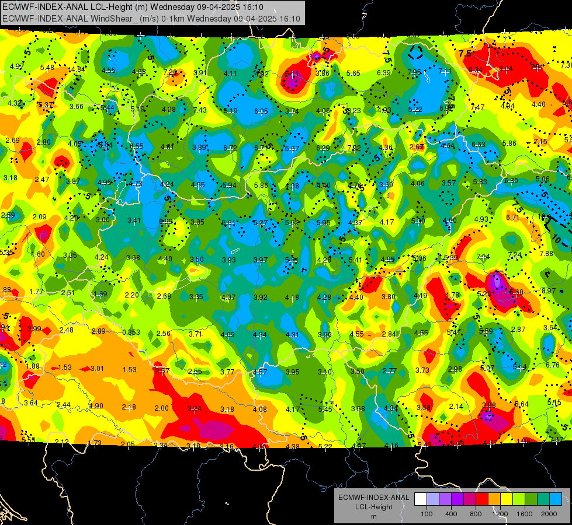The width and height of the screenshot is (572, 525).
Task: Select the white legend color swatch
Action: pos(421,499)
